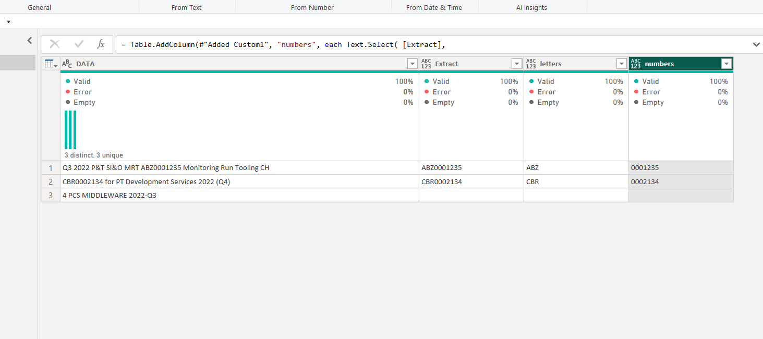The image size is (763, 339).
Task: Click the Valid 100% label in DATA column
Action: pyautogui.click(x=239, y=81)
